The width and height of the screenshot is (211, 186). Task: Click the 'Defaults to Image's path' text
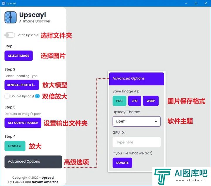23,114
